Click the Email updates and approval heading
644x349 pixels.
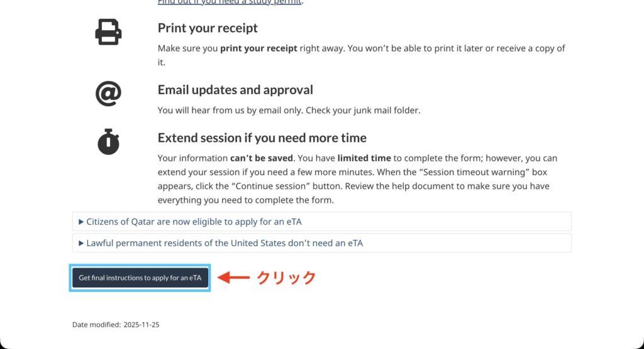tap(235, 90)
